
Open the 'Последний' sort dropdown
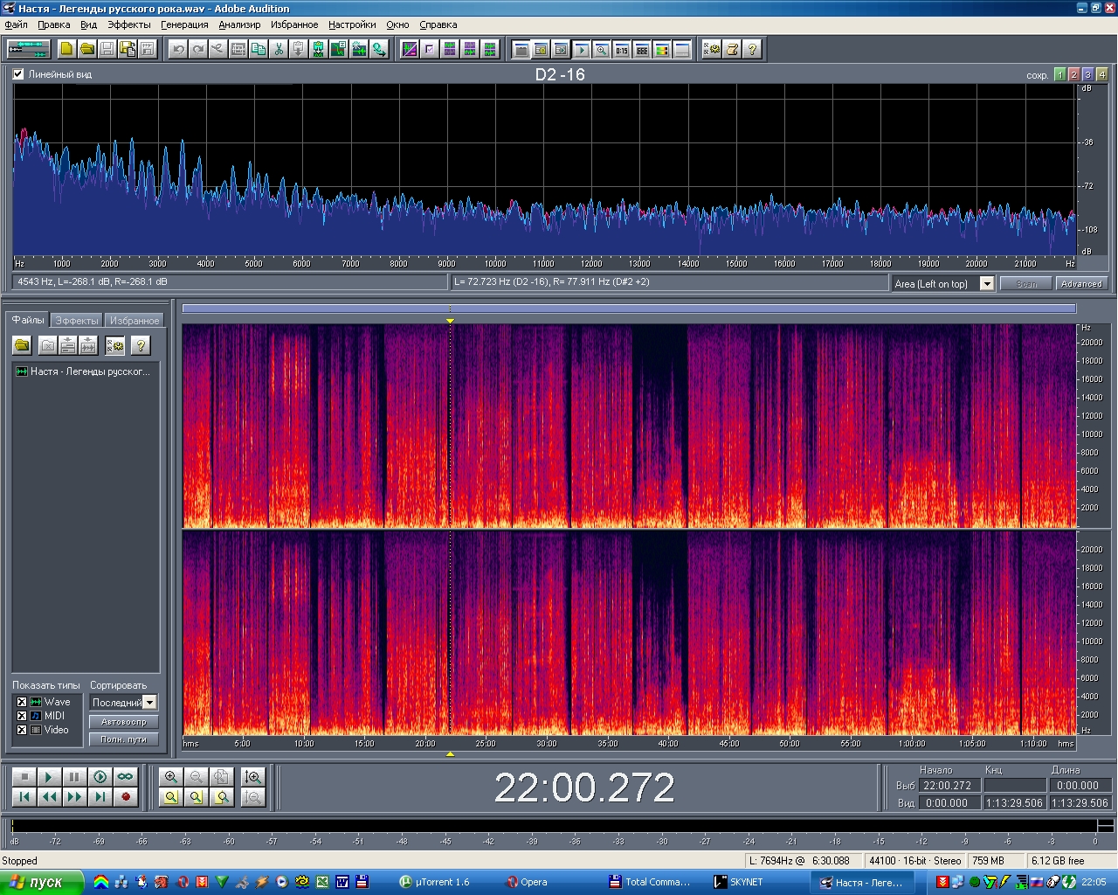pyautogui.click(x=150, y=703)
